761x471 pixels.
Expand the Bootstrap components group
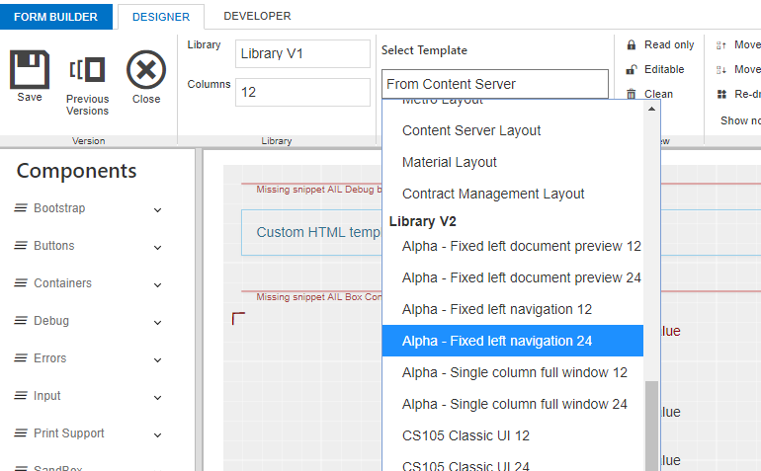pyautogui.click(x=157, y=209)
